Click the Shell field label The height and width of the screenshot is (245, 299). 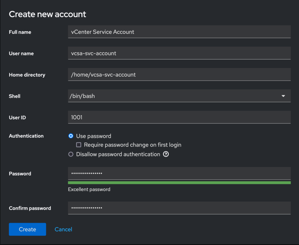(x=15, y=96)
